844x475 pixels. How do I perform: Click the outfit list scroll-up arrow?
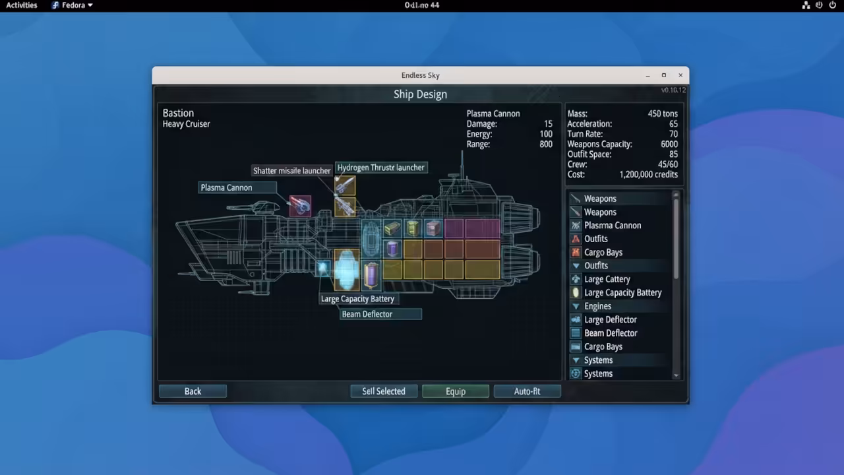676,194
